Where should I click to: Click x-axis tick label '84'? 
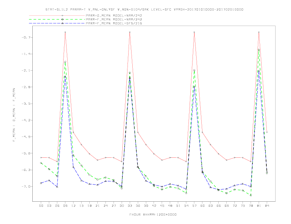coord(267,206)
